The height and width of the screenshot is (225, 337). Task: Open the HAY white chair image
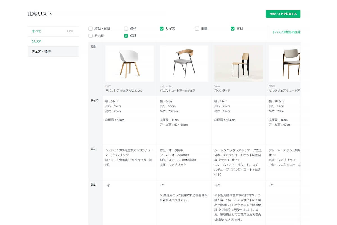[129, 63]
